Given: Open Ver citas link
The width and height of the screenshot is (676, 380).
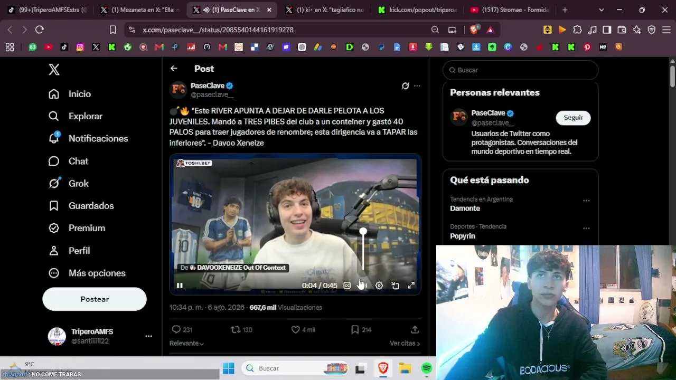Looking at the screenshot, I should coord(405,343).
